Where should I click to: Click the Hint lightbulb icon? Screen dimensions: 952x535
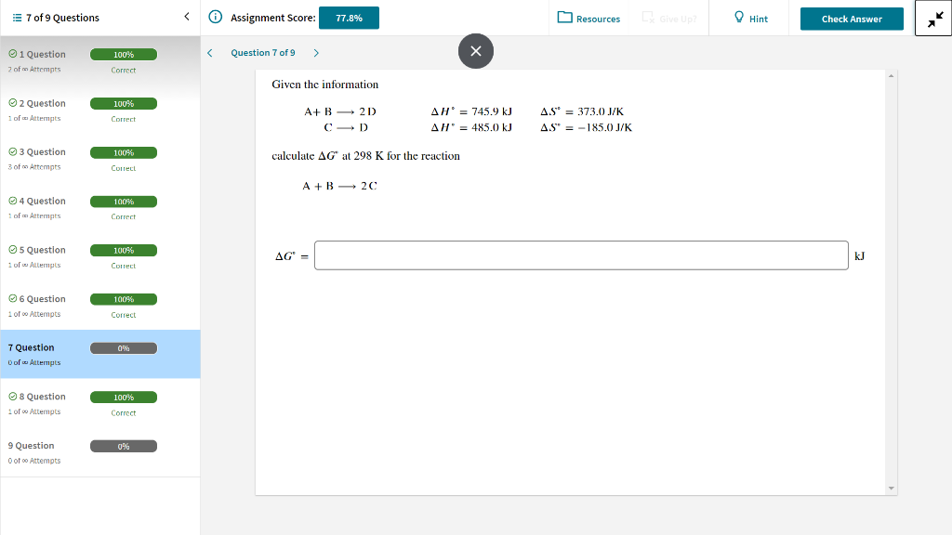click(739, 18)
